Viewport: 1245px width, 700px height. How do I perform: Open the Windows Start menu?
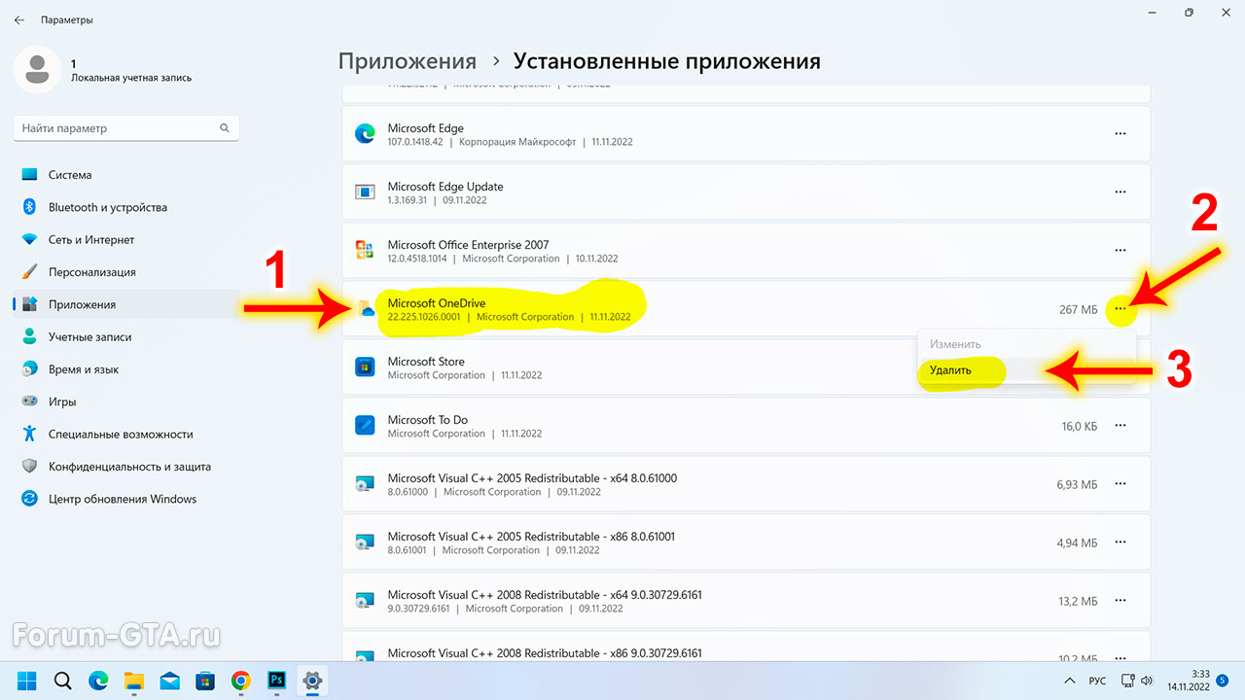pyautogui.click(x=27, y=680)
